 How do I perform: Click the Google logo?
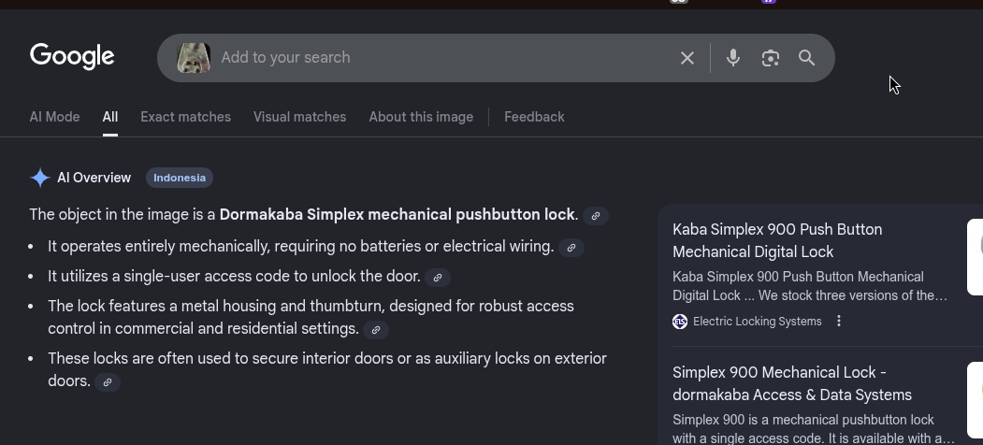[x=72, y=57]
